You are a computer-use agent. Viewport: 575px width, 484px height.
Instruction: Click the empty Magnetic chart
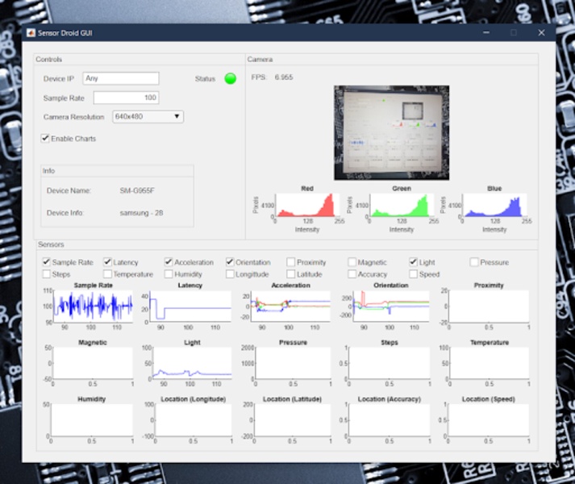(93, 363)
